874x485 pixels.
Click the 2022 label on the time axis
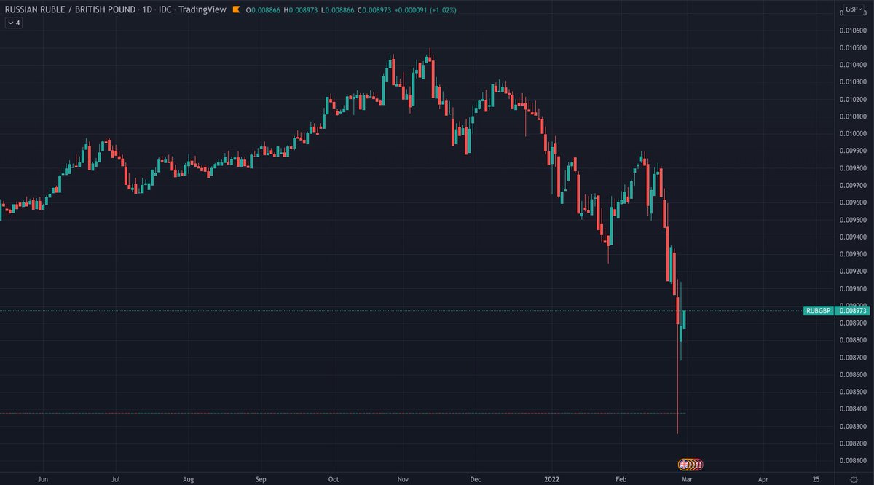click(551, 481)
